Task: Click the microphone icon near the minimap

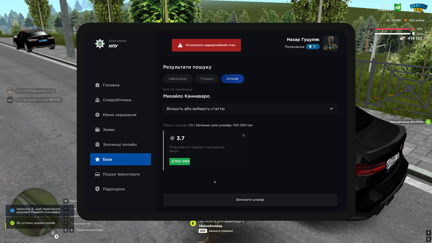Action: pyautogui.click(x=53, y=233)
